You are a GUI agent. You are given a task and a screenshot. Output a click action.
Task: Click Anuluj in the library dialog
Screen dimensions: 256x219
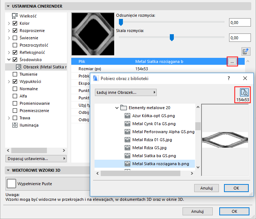click(x=207, y=188)
